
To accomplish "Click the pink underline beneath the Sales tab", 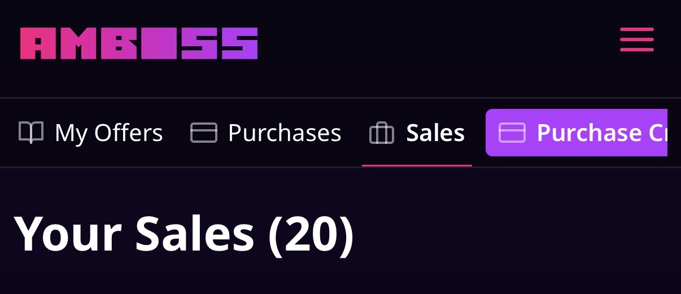I will 417,165.
